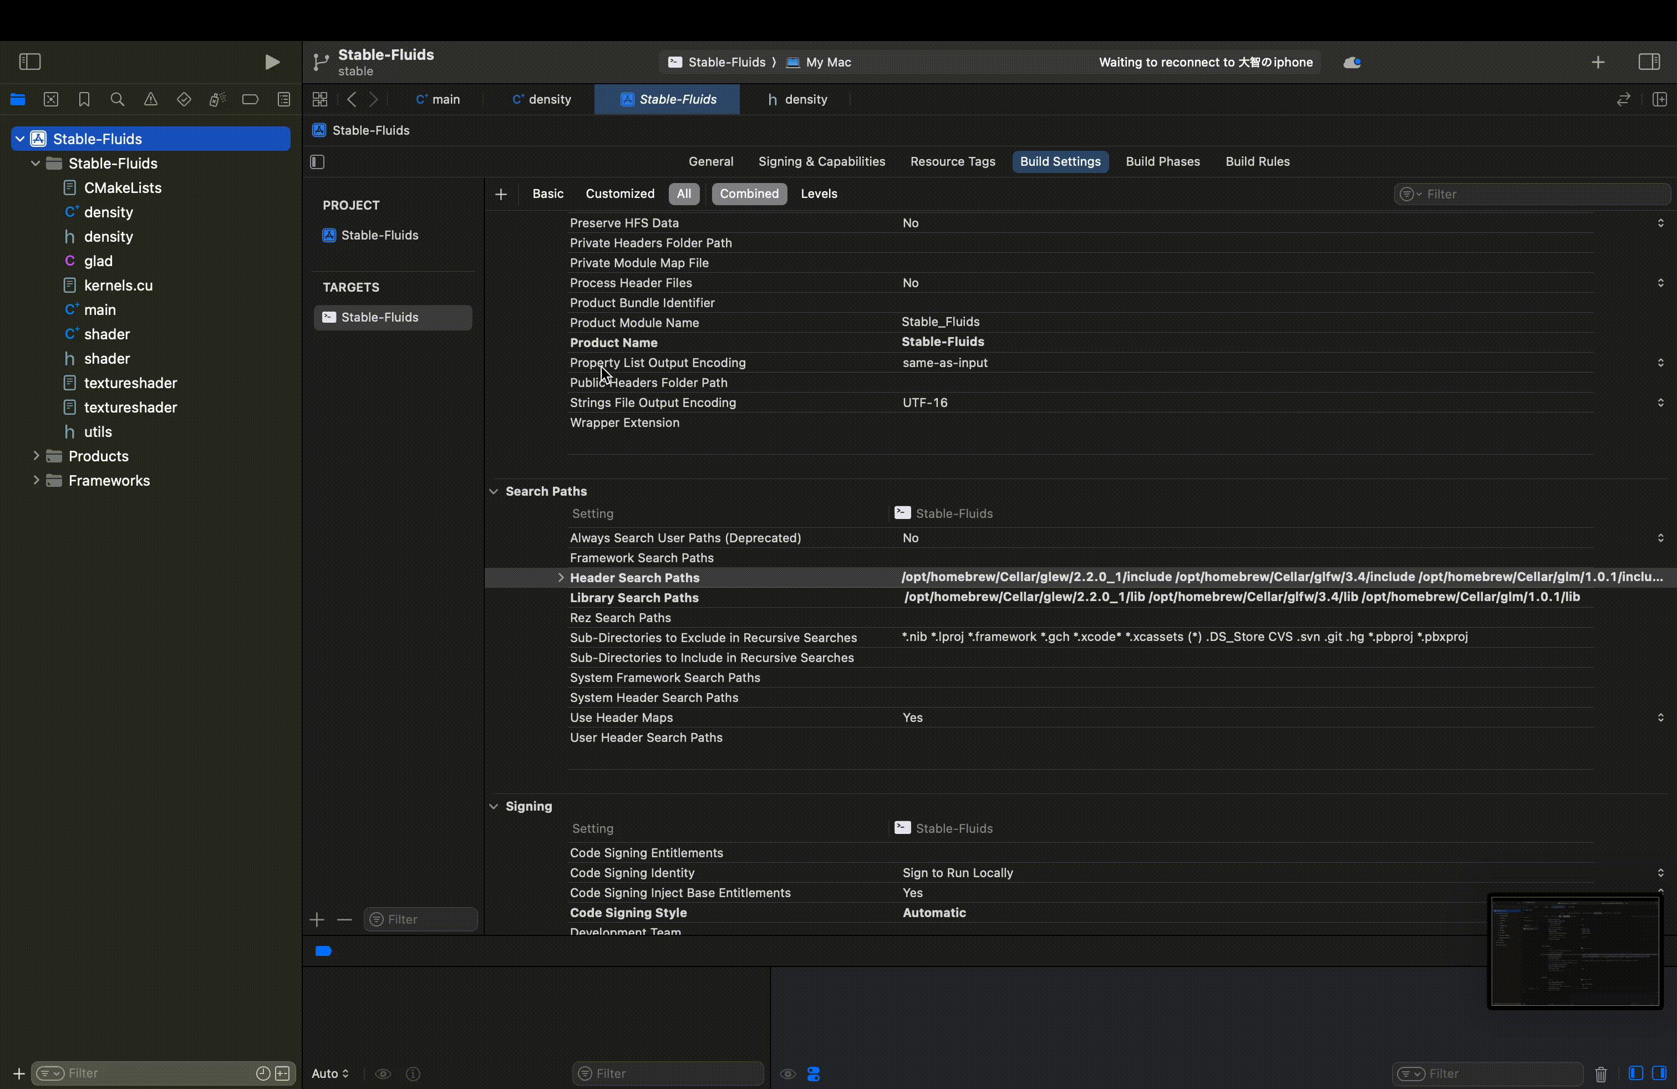Toggle the inspector panel on the right

1649,62
